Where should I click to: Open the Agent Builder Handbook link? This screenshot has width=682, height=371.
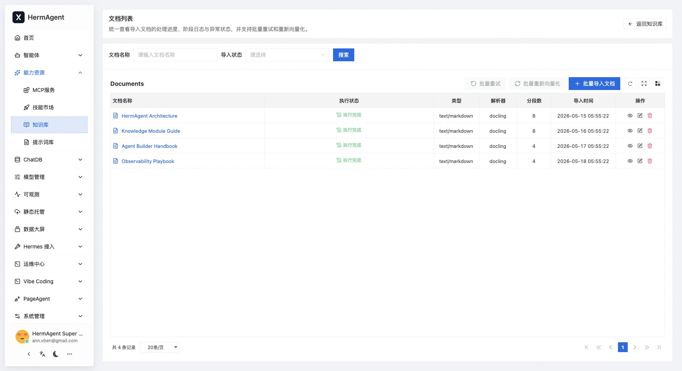[x=149, y=146]
